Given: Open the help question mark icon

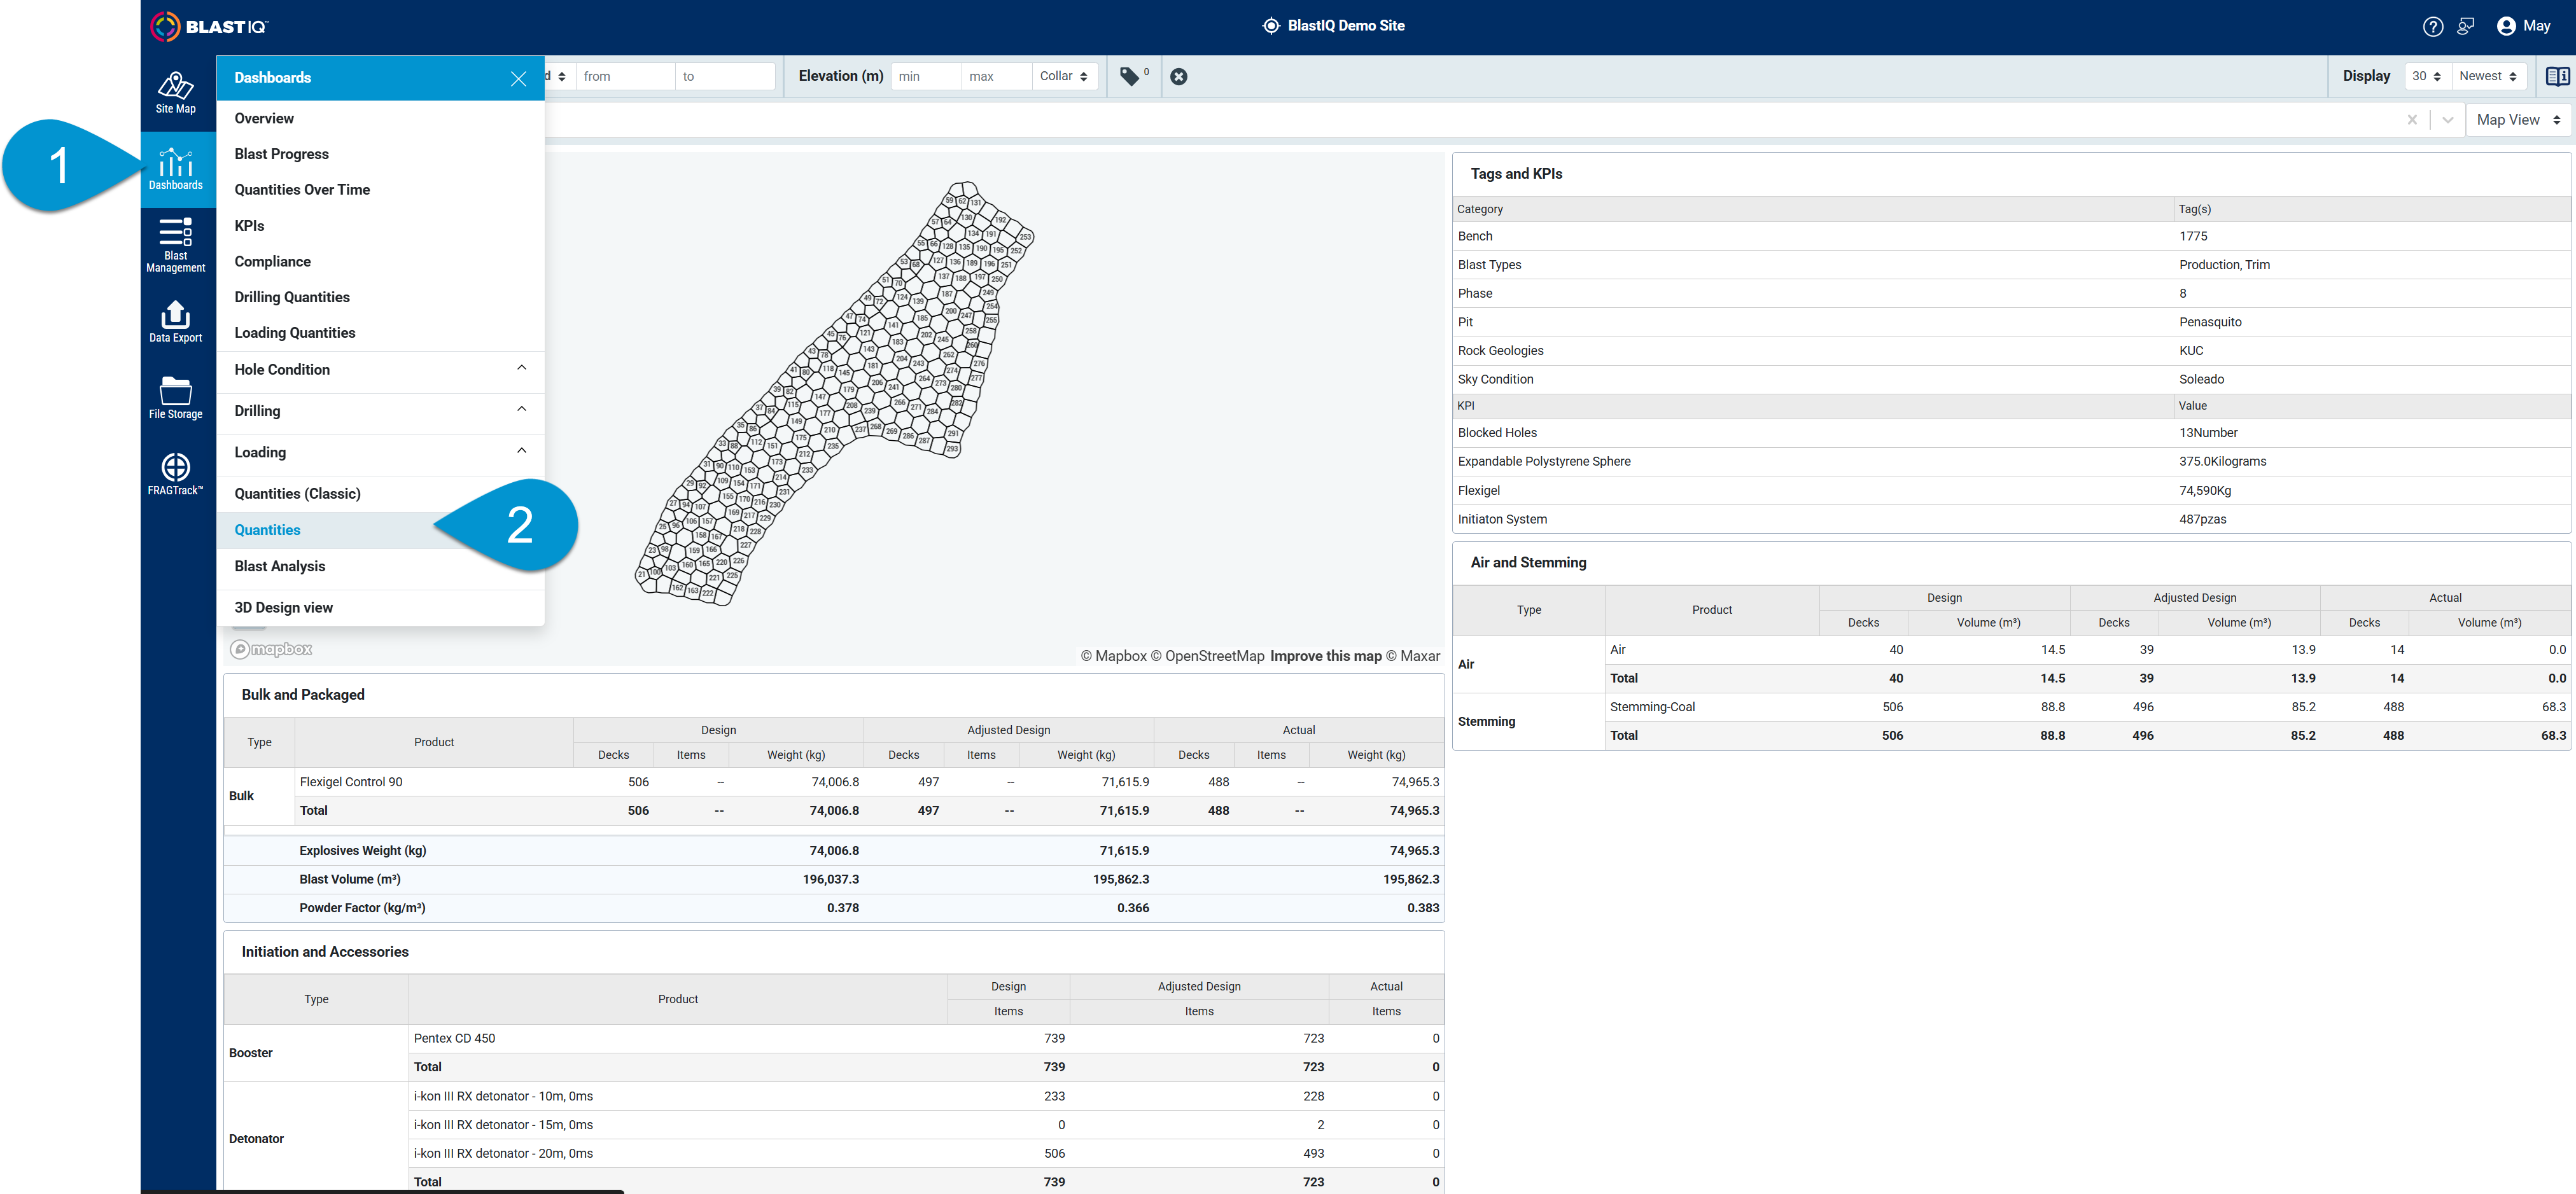Looking at the screenshot, I should click(2433, 26).
